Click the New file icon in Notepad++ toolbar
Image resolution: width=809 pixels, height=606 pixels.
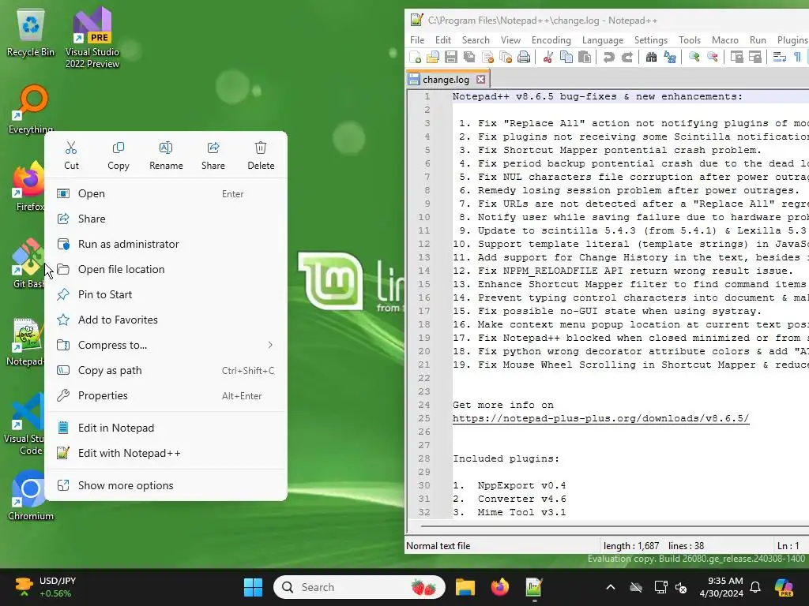(416, 57)
